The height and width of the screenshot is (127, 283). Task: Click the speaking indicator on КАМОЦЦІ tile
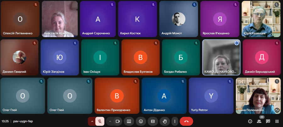point(236,43)
